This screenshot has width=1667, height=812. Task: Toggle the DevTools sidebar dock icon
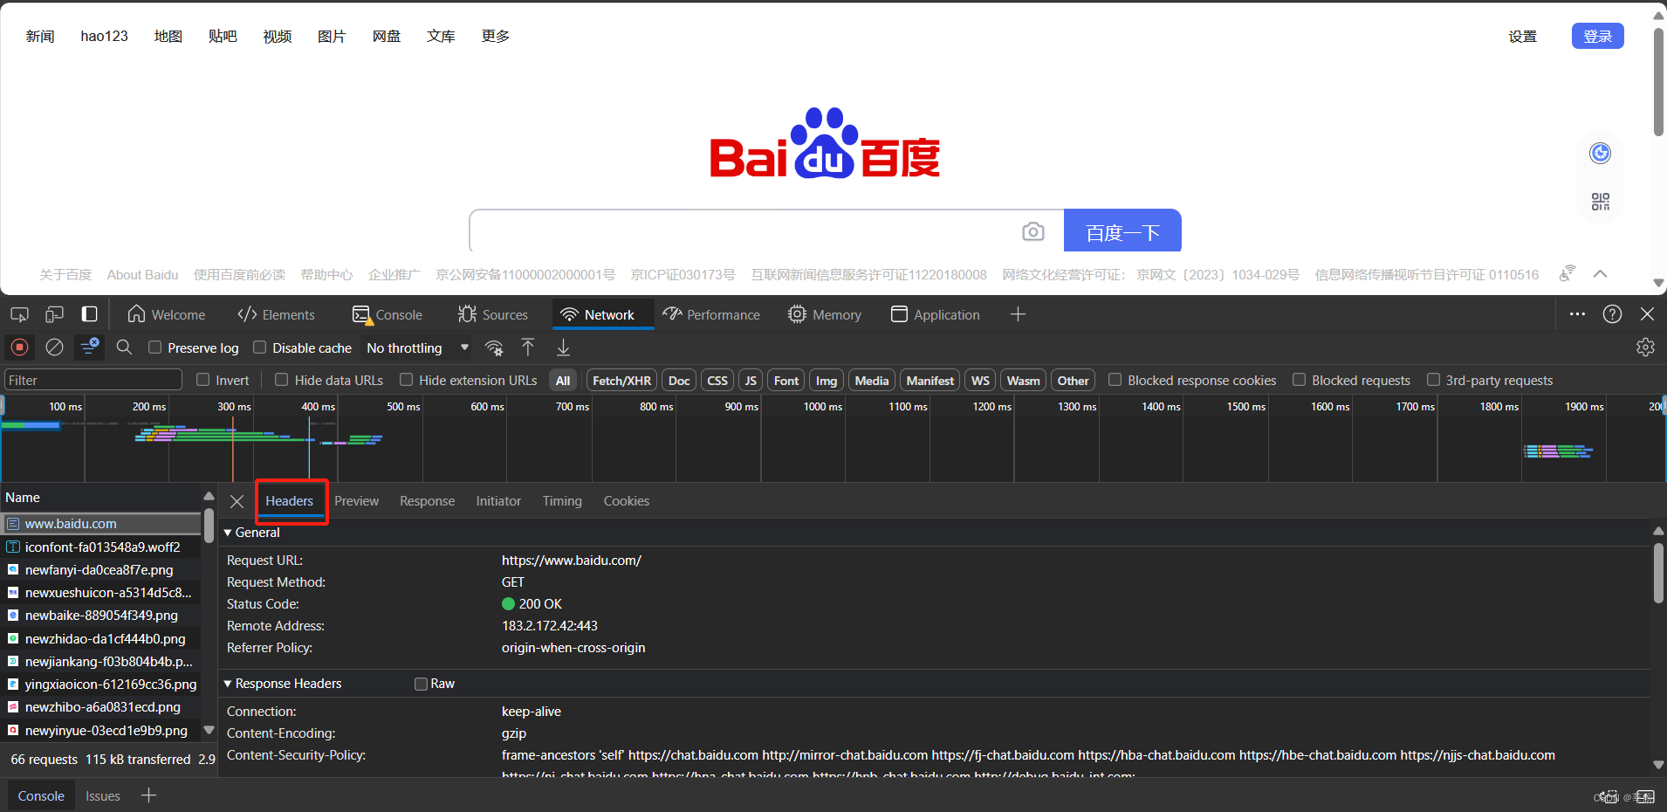[89, 314]
